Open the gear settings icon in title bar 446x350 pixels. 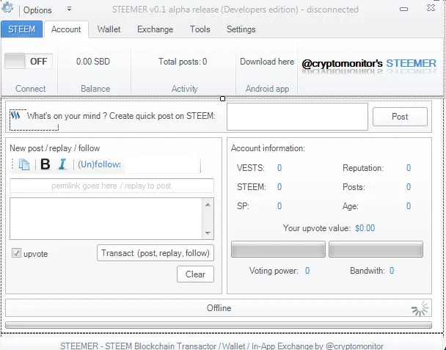7,7
